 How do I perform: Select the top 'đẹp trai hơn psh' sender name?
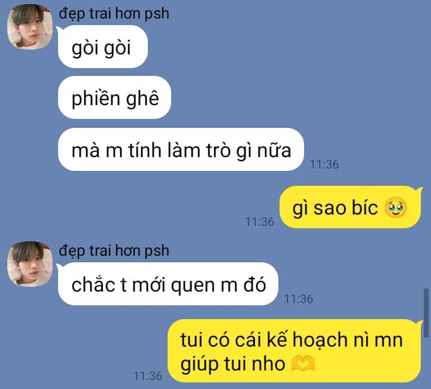(114, 14)
